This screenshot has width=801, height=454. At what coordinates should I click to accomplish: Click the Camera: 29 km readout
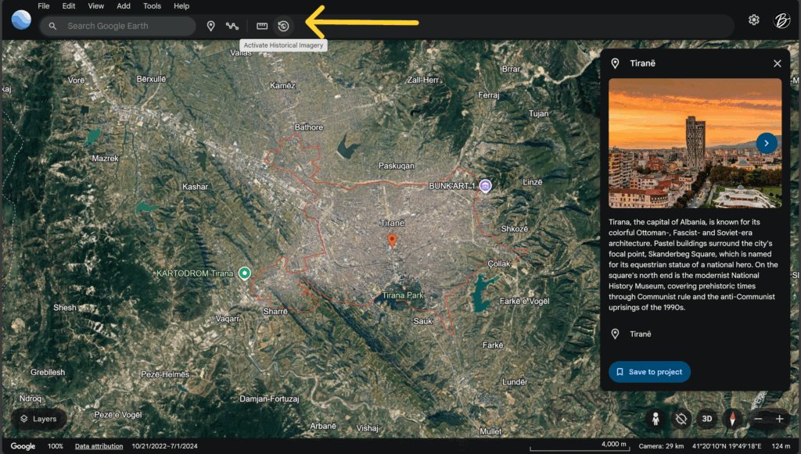point(661,446)
